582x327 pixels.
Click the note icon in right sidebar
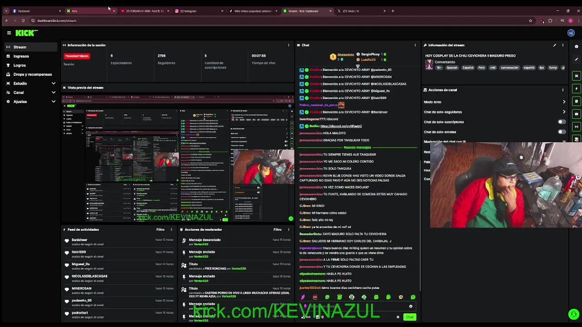(577, 101)
